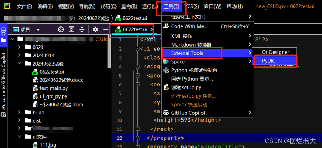Image resolution: width=322 pixels, height=148 pixels.
Task: Select Qt Designer from the submenu
Action: point(274,52)
